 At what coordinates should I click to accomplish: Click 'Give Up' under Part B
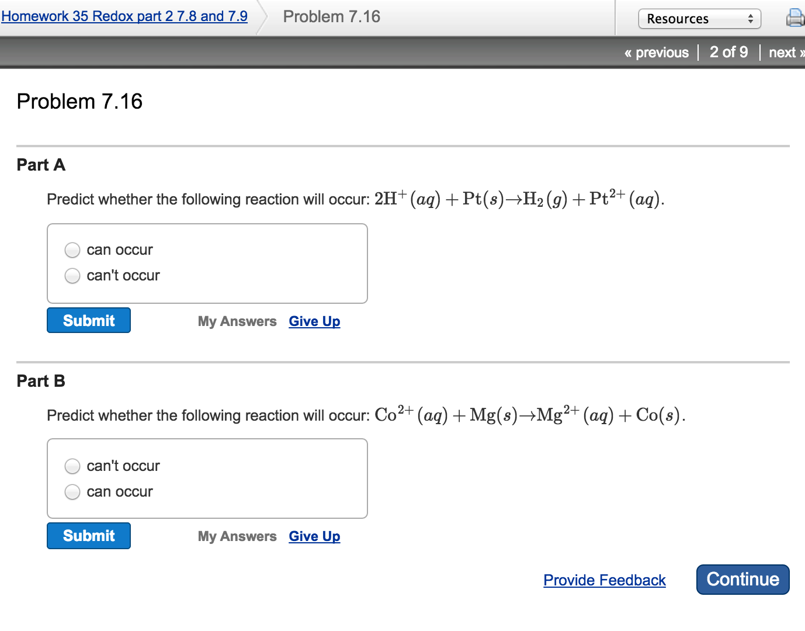[x=314, y=536]
